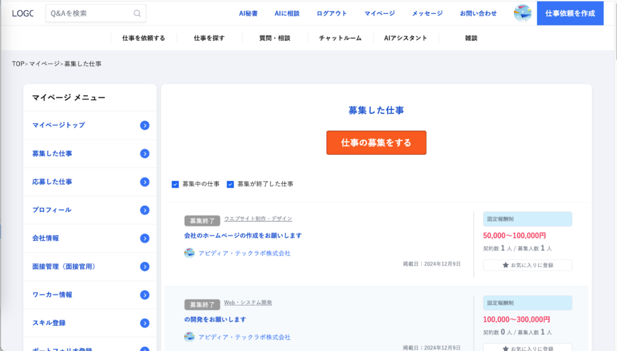Viewport: 617px width, 351px height.
Task: Click arrow icon next to プロフィール
Action: 145,210
